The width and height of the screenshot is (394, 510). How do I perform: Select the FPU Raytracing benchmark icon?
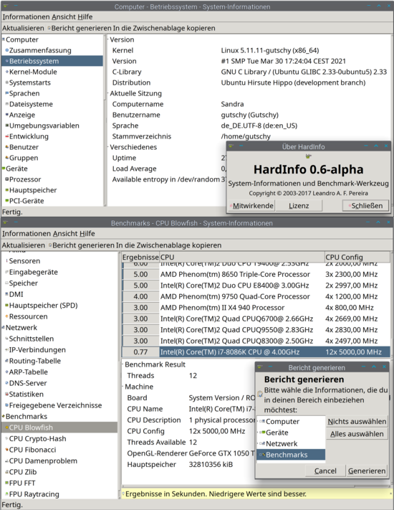pyautogui.click(x=7, y=494)
